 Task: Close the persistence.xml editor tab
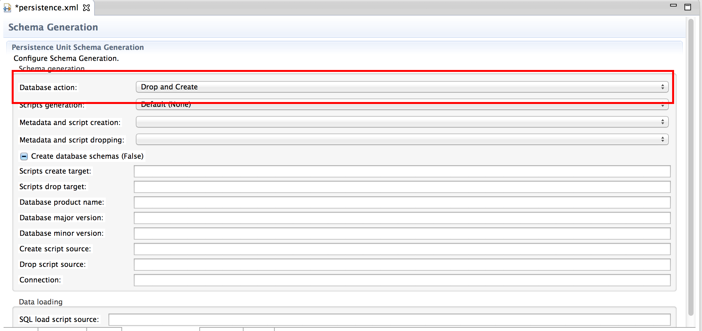click(x=86, y=8)
